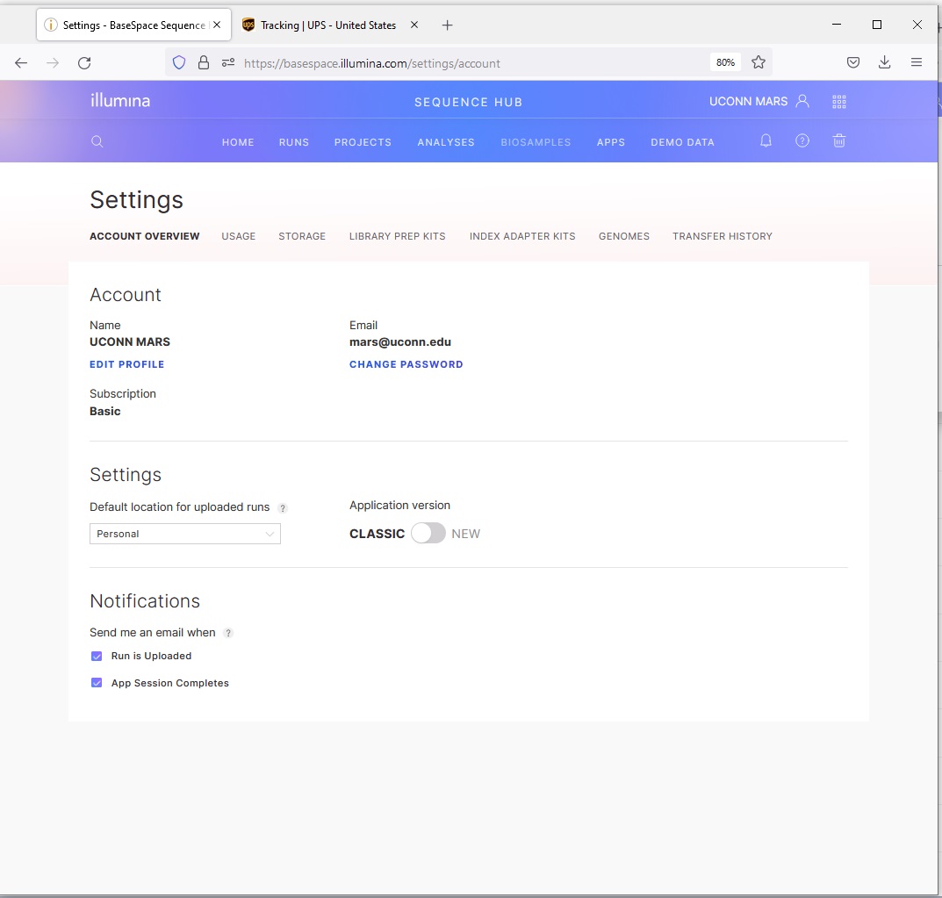Open the zoom level control in address bar

pyautogui.click(x=724, y=62)
